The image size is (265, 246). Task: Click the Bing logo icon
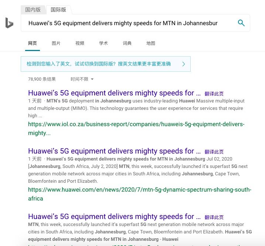9,23
